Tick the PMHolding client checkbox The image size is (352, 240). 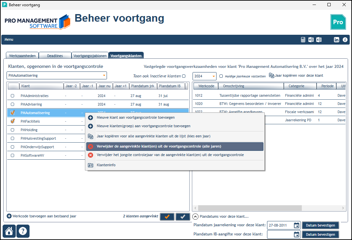pyautogui.click(x=12, y=130)
